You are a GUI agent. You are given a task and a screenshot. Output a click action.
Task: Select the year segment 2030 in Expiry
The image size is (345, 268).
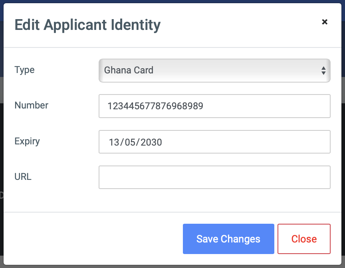click(151, 142)
